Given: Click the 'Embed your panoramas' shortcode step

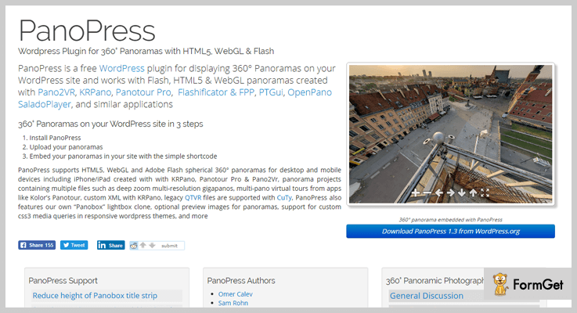Looking at the screenshot, I should tap(123, 156).
